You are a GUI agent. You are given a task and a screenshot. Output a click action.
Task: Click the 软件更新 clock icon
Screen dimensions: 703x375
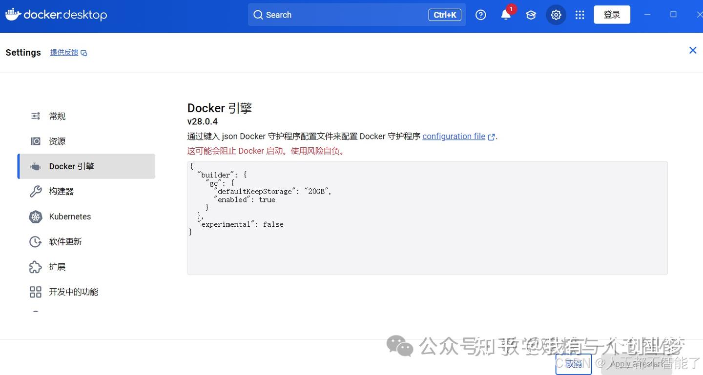coord(35,241)
